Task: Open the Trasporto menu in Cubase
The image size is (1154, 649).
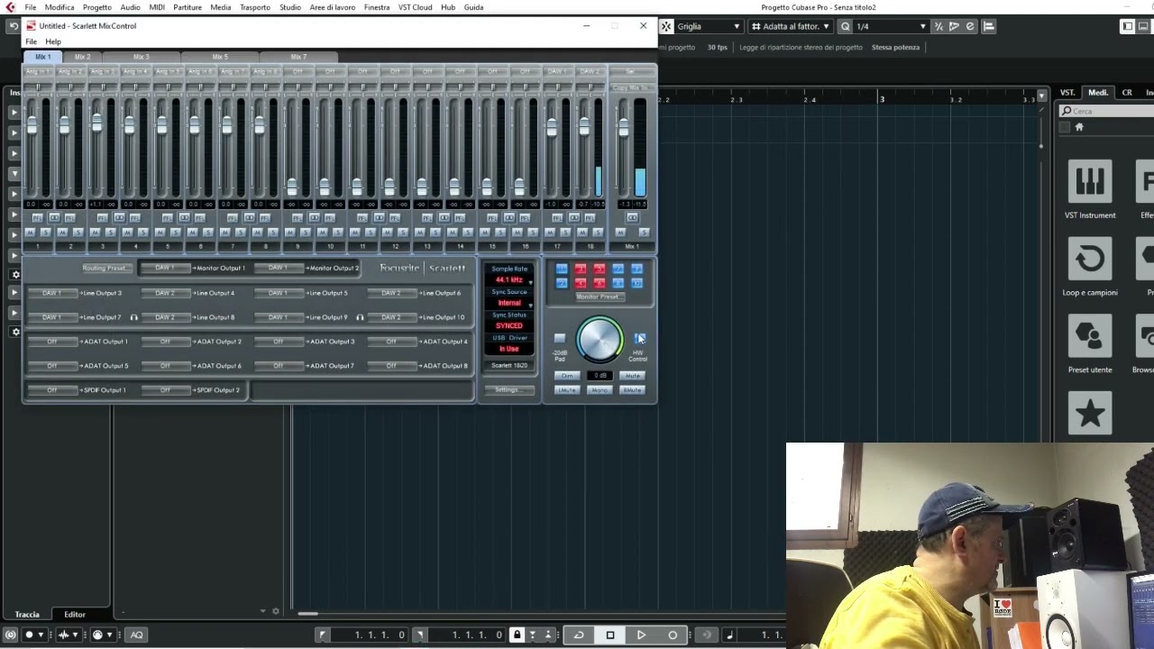Action: click(255, 7)
